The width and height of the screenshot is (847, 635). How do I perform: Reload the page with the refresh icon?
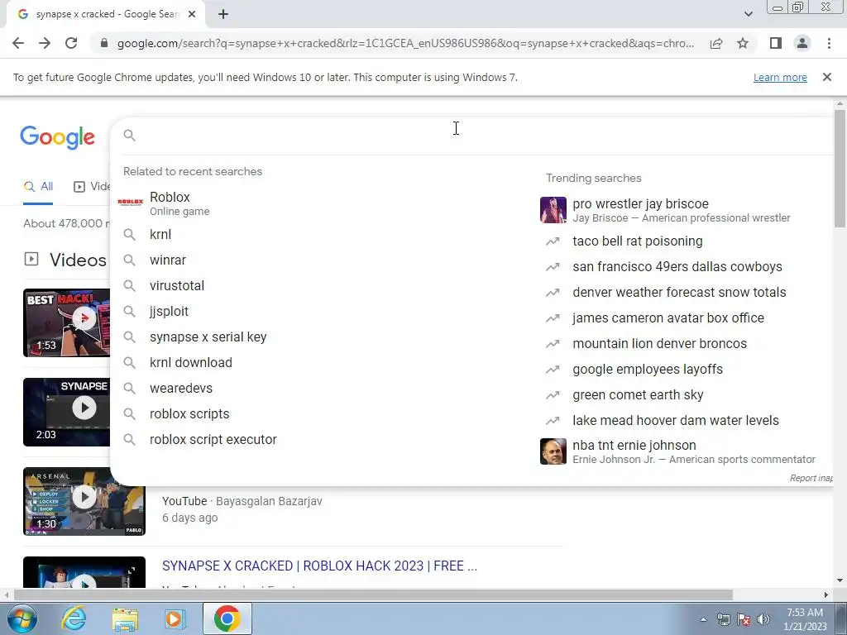(71, 43)
